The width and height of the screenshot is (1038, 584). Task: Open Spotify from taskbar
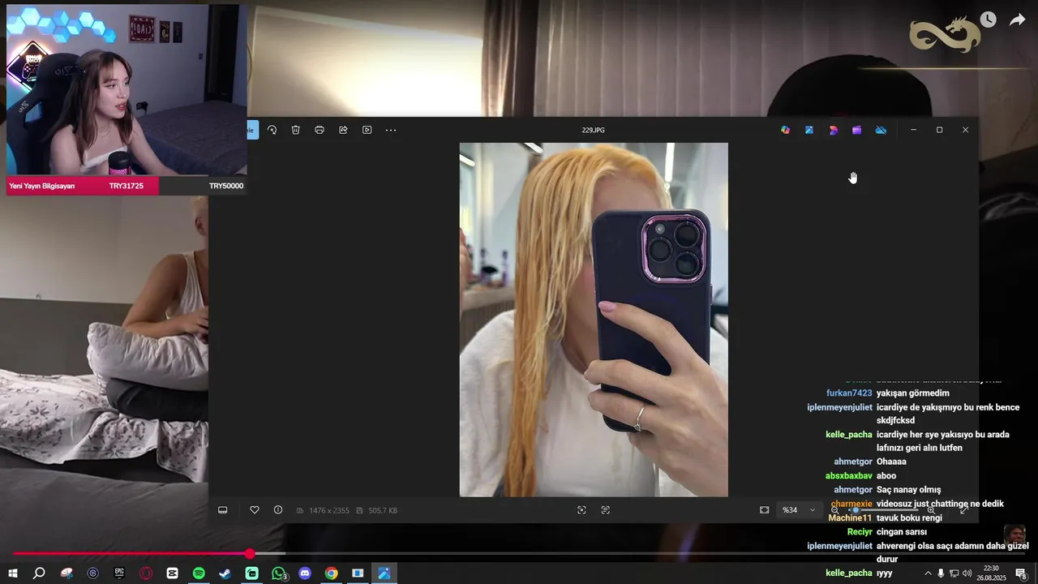(199, 573)
